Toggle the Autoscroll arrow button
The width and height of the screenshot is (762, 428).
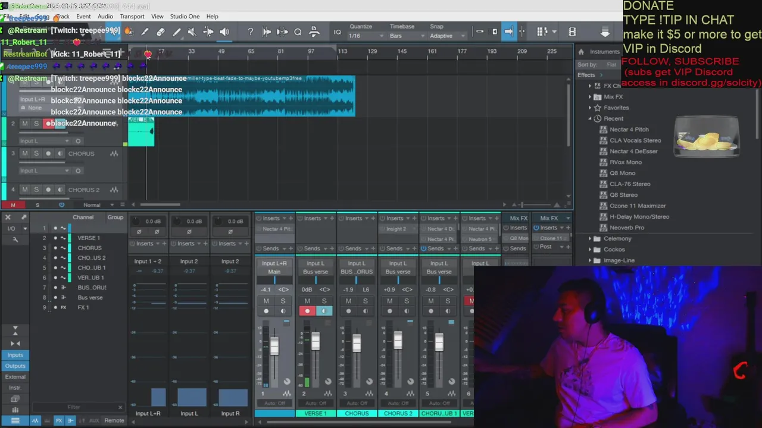click(x=508, y=32)
